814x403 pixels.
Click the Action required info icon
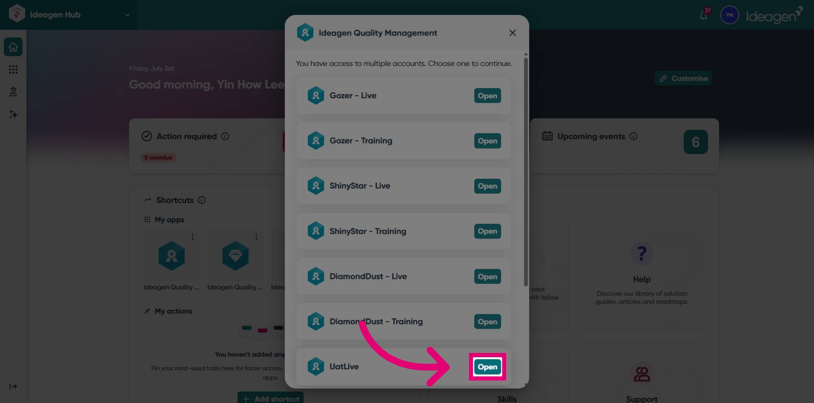pyautogui.click(x=225, y=136)
